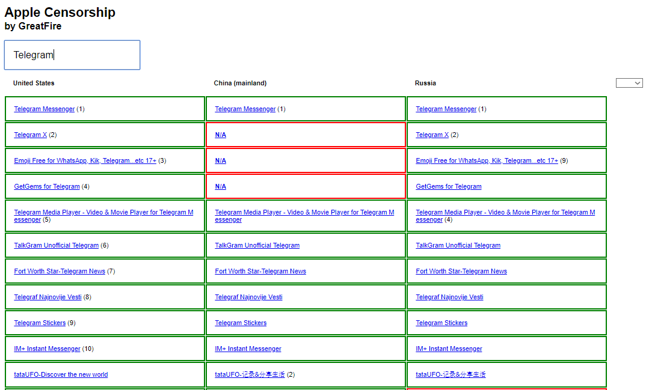Open Telegram Stickers in Russia column

pos(441,323)
